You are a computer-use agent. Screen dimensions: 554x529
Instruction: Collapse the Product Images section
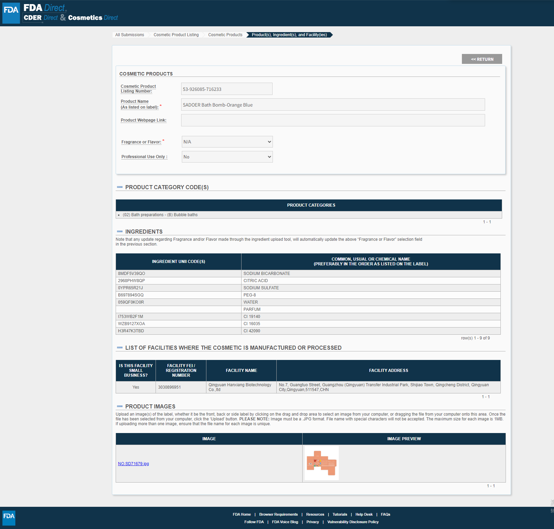tap(120, 406)
